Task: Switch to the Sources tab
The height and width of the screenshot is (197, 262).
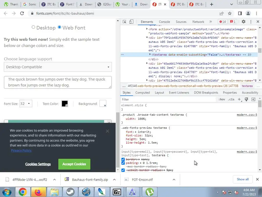Action: (x=181, y=22)
